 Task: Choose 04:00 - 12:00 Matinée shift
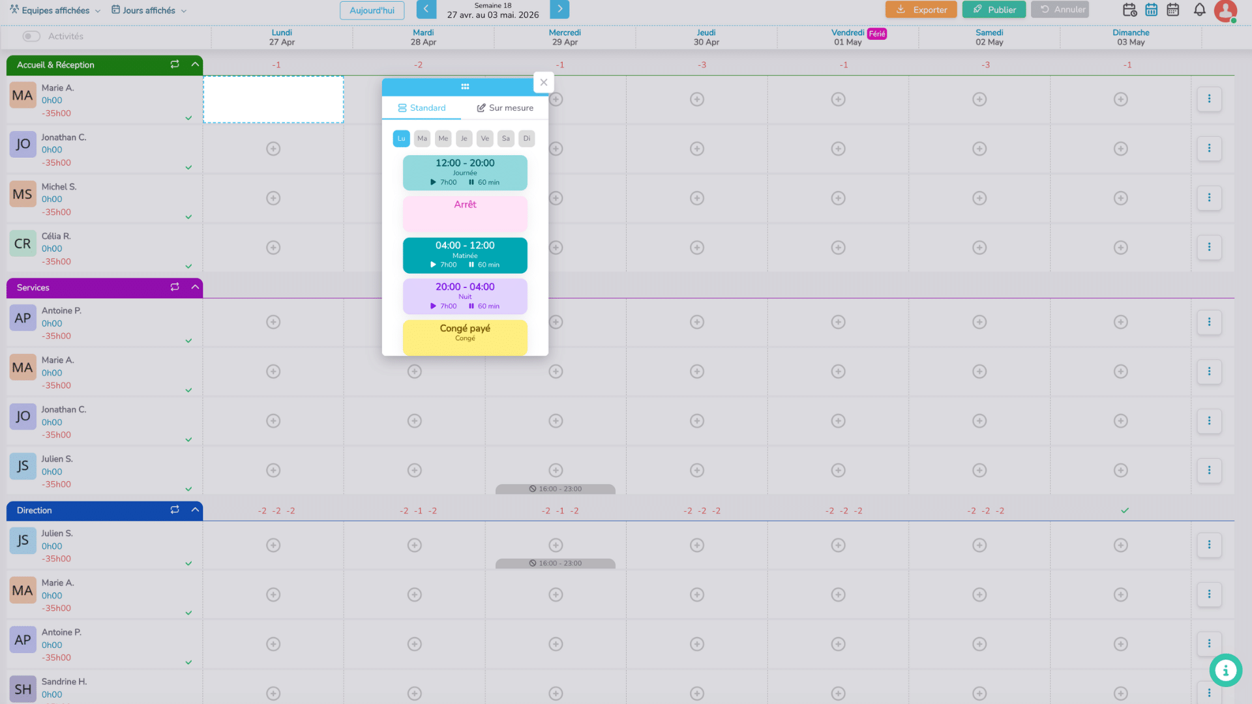(x=465, y=255)
